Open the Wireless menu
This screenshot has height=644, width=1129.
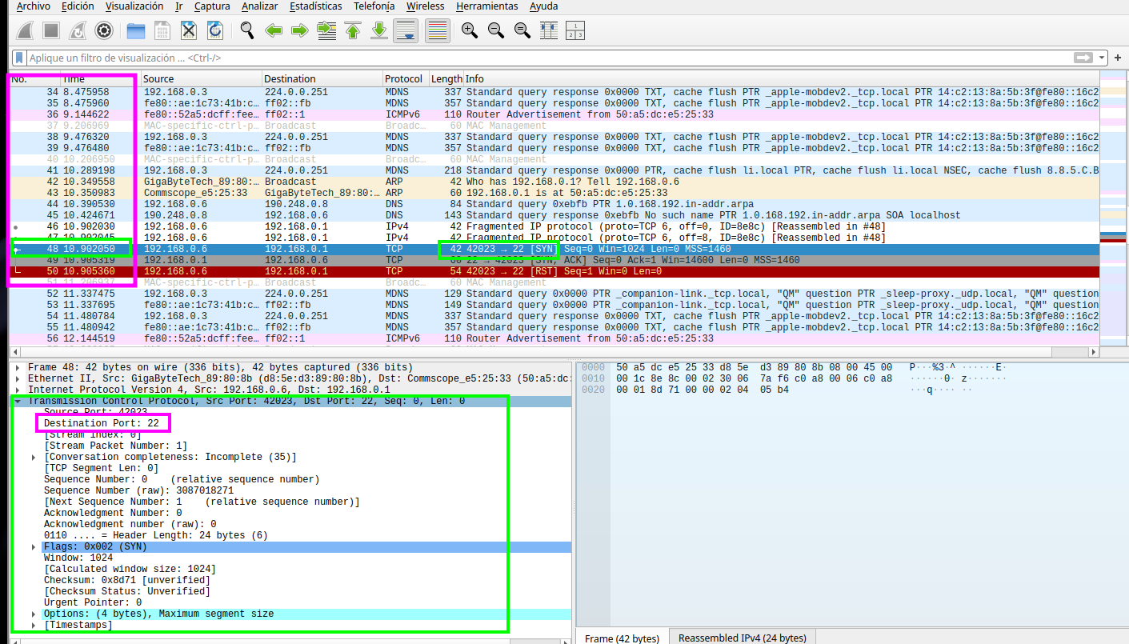pyautogui.click(x=425, y=6)
